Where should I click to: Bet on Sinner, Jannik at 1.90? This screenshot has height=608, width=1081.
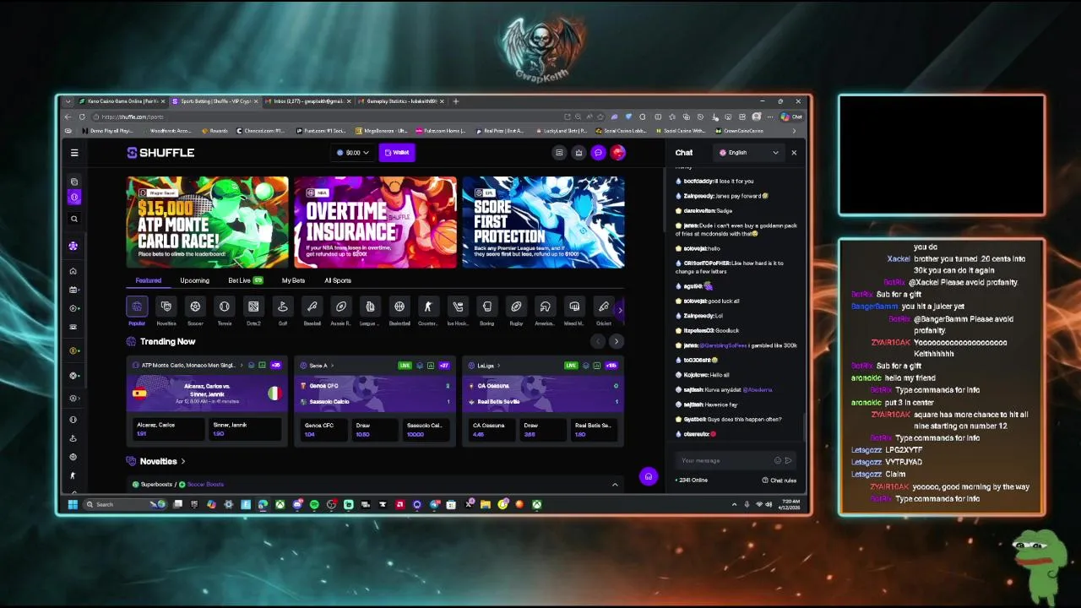[x=246, y=429]
